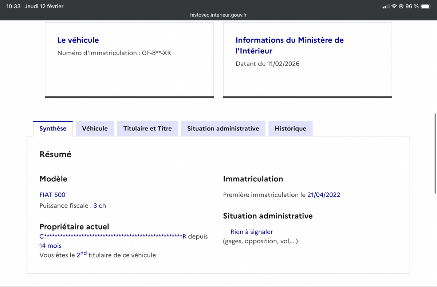Show the Historique tab
The image size is (437, 287).
click(290, 129)
